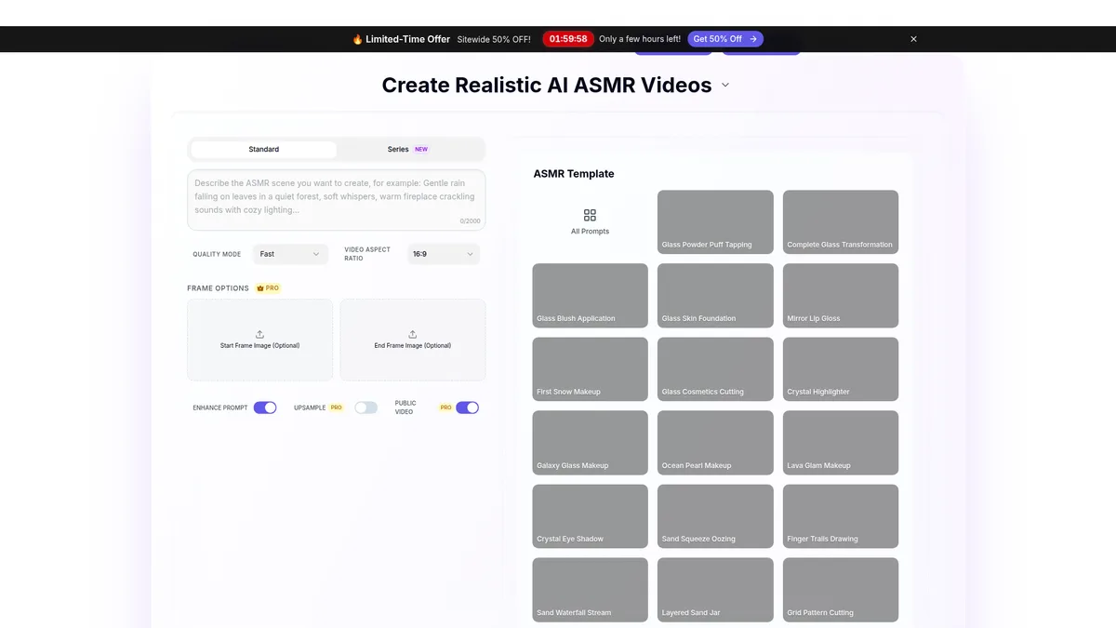Click the fire emoji in the offer banner
The image size is (1116, 628).
357,39
